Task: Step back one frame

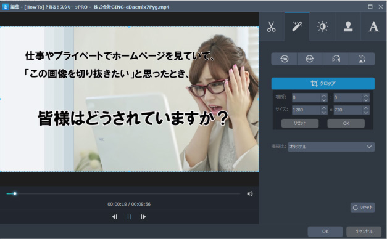Action: [x=115, y=217]
